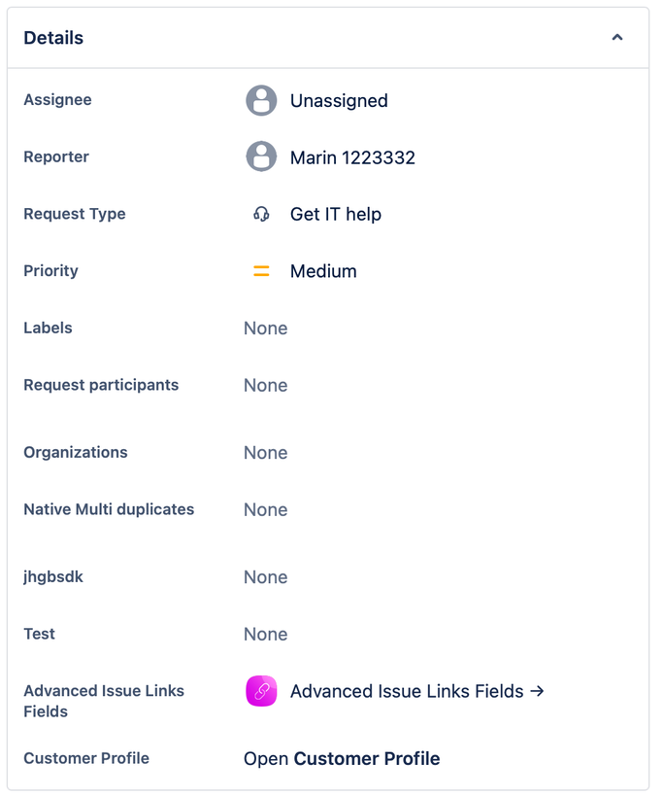Click the Advanced Issue Links Fields label
Viewport: 664px width, 796px height.
coord(103,701)
